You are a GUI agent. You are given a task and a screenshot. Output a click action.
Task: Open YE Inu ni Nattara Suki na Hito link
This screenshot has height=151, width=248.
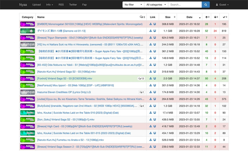click(x=90, y=44)
